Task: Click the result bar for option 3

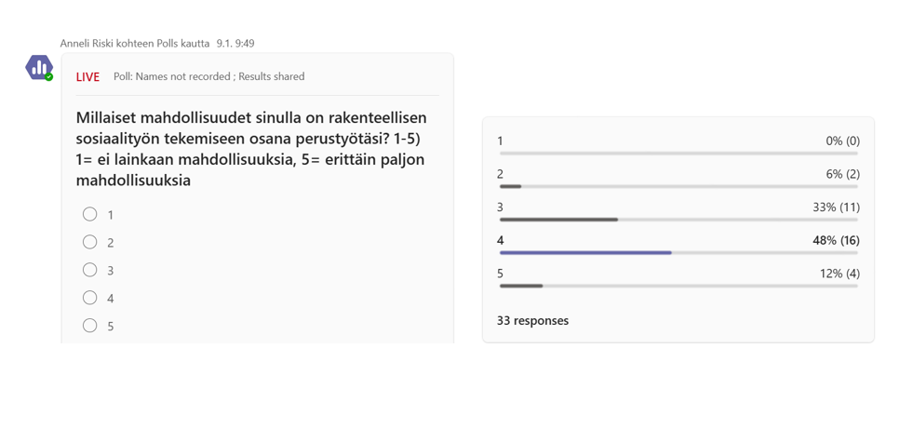Action: tap(678, 220)
